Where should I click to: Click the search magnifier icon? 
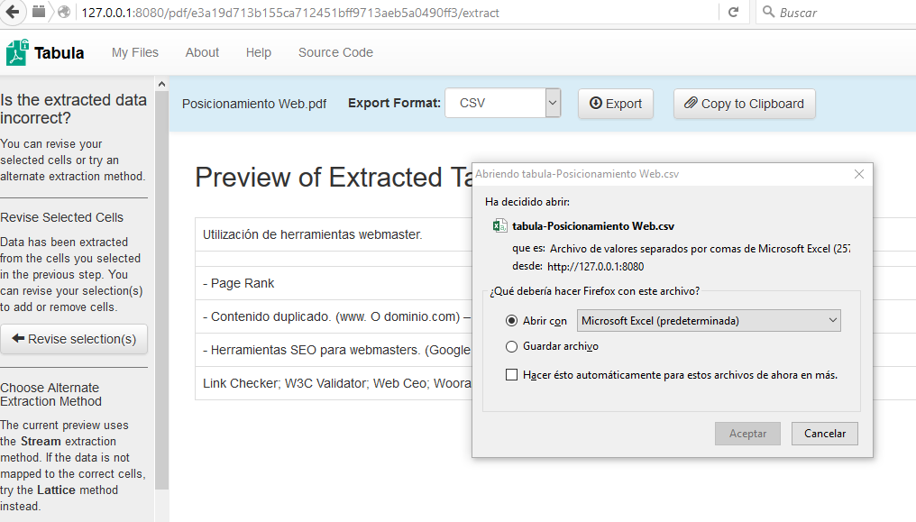[x=769, y=13]
